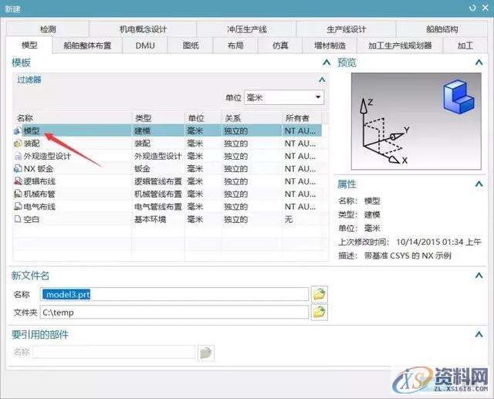
Task: Select the NX 钣金 template row
Action: pyautogui.click(x=167, y=169)
